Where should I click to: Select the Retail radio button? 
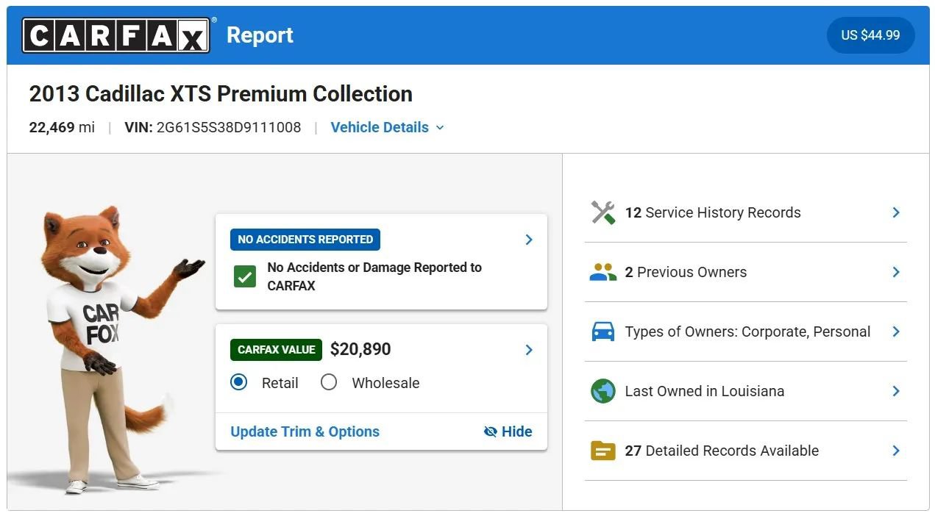239,382
